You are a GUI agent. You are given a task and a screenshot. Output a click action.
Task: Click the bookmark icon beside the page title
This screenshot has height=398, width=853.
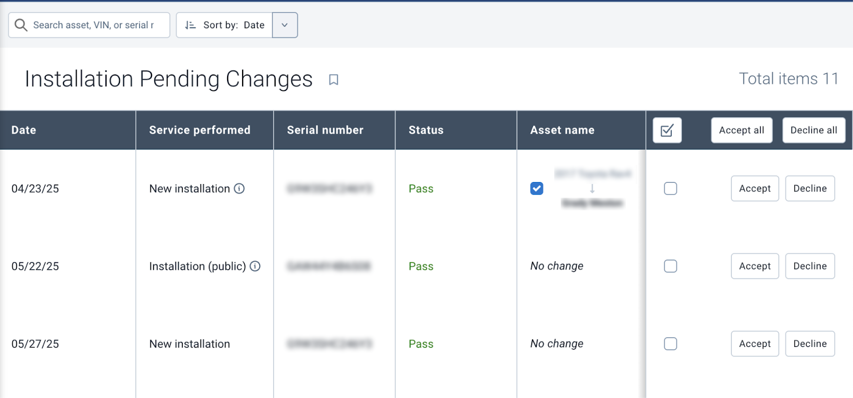(x=334, y=80)
